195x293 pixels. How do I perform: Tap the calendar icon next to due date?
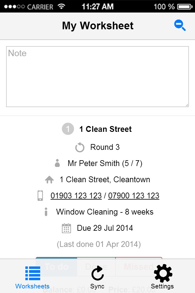point(66,228)
